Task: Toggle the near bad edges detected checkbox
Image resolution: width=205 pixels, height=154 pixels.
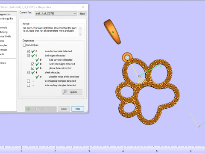Action: point(32,64)
